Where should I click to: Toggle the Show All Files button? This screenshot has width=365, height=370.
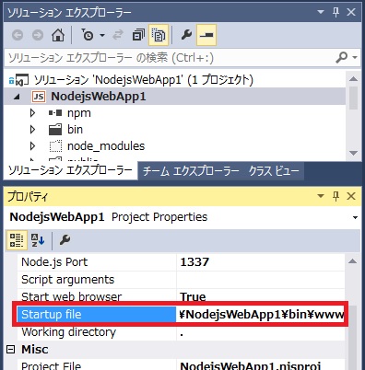click(159, 35)
